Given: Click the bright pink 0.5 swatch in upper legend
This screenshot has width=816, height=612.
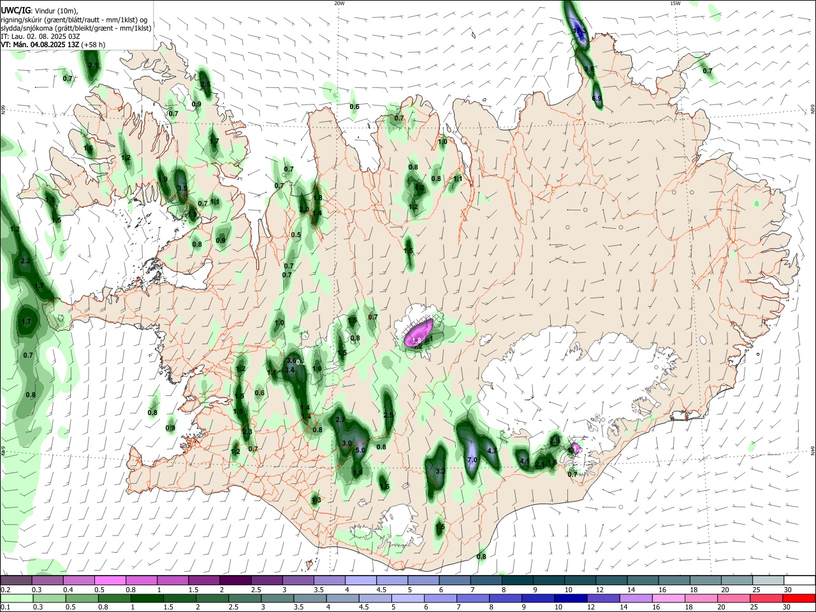Looking at the screenshot, I should 110,580.
